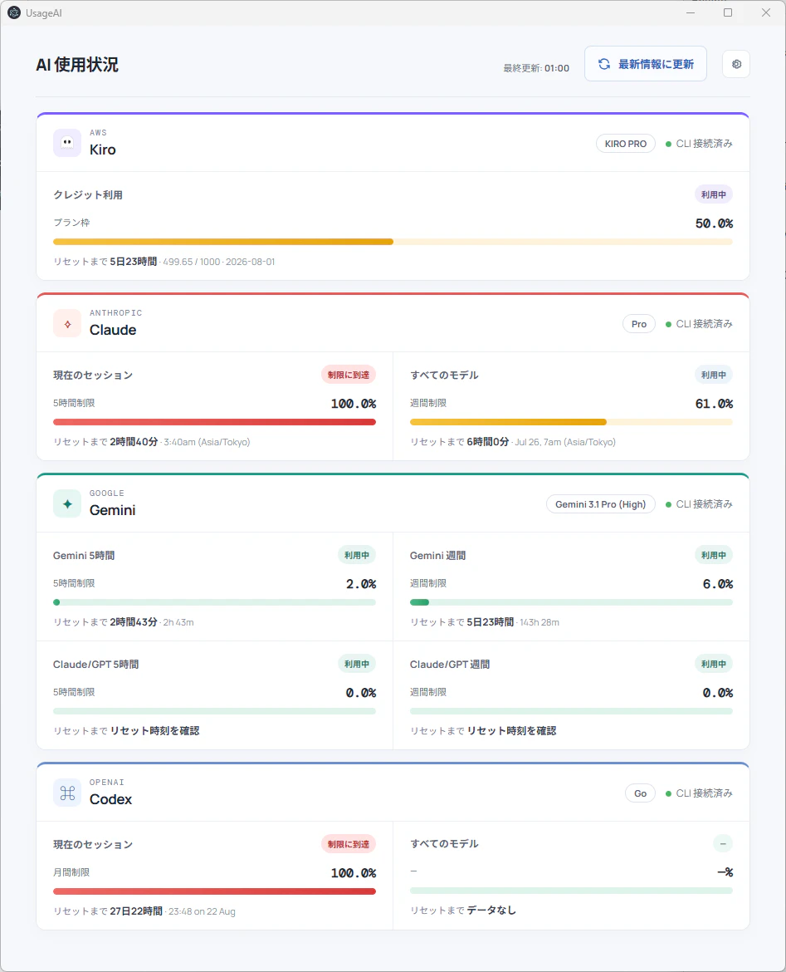
Task: Click the Claude card title
Action: click(113, 330)
